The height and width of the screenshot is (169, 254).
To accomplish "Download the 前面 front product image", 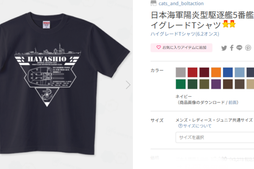I will tap(232, 102).
